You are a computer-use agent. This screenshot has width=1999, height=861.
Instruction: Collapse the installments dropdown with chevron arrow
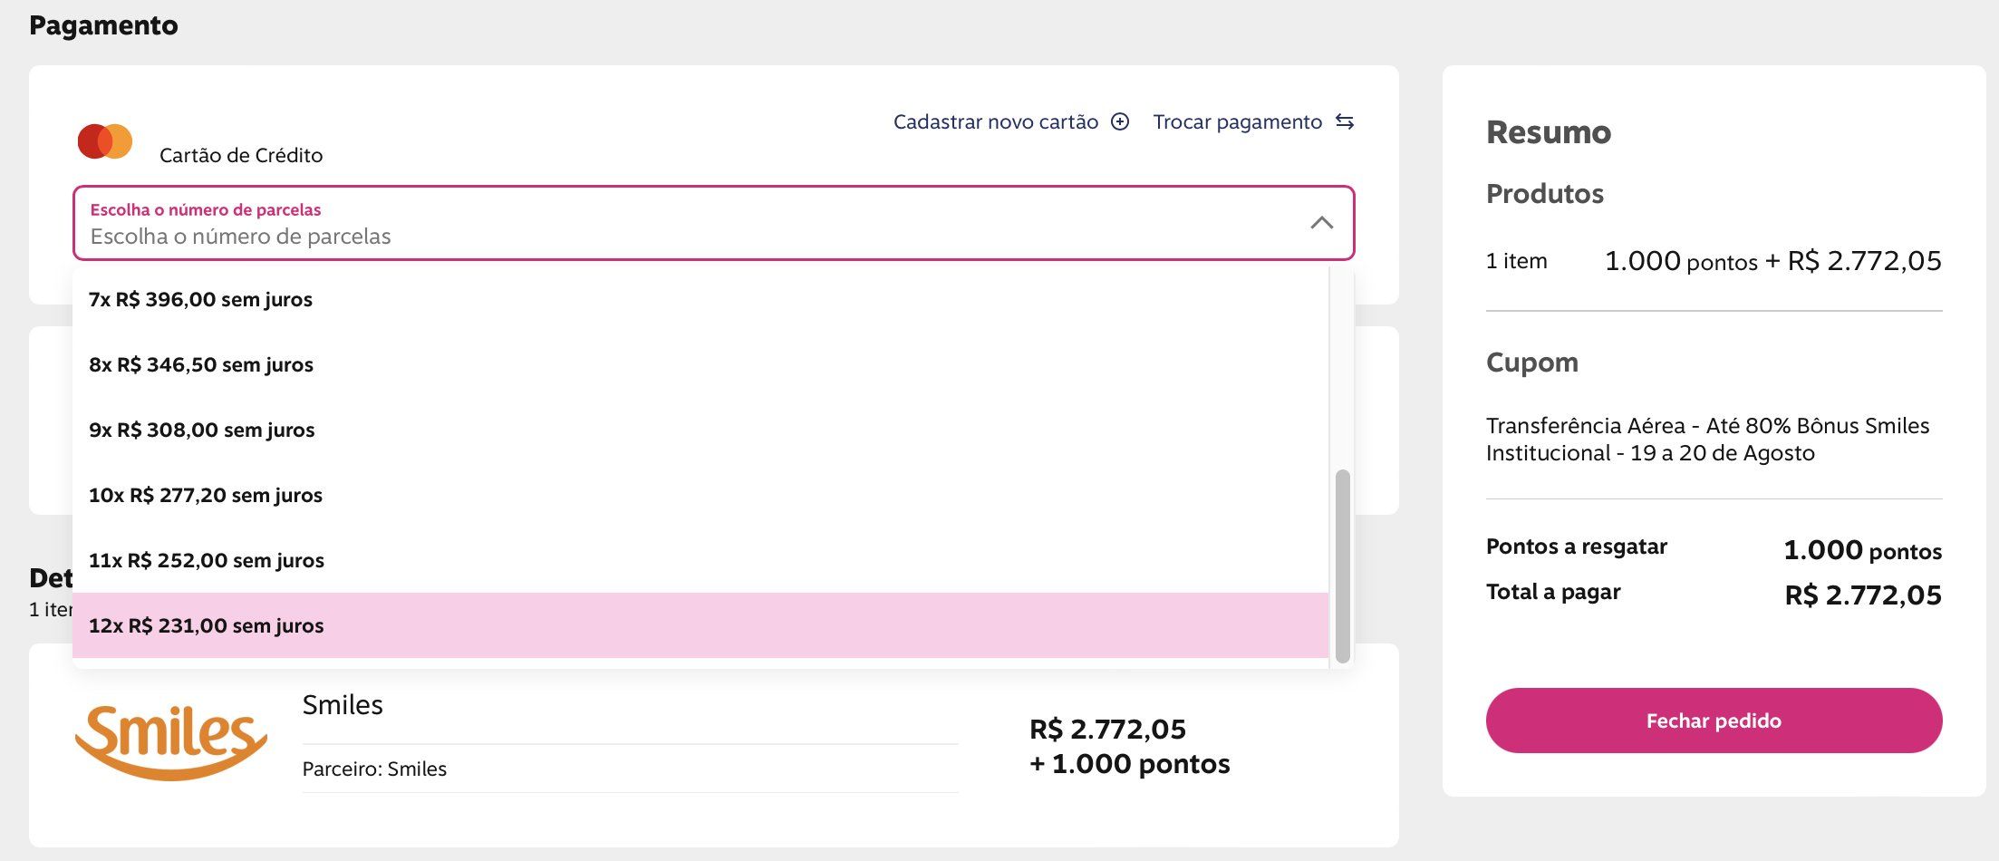pos(1321,223)
